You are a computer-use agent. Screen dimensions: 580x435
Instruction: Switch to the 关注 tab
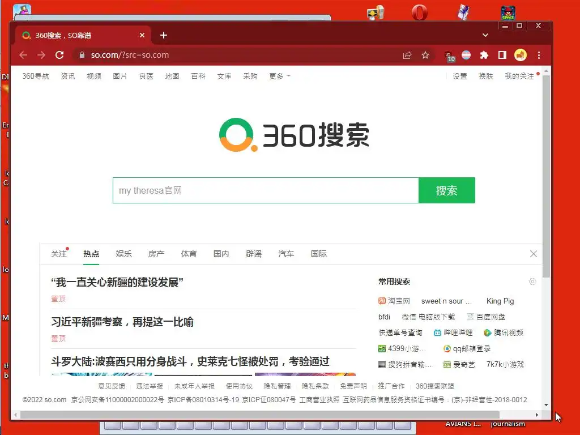(x=59, y=254)
